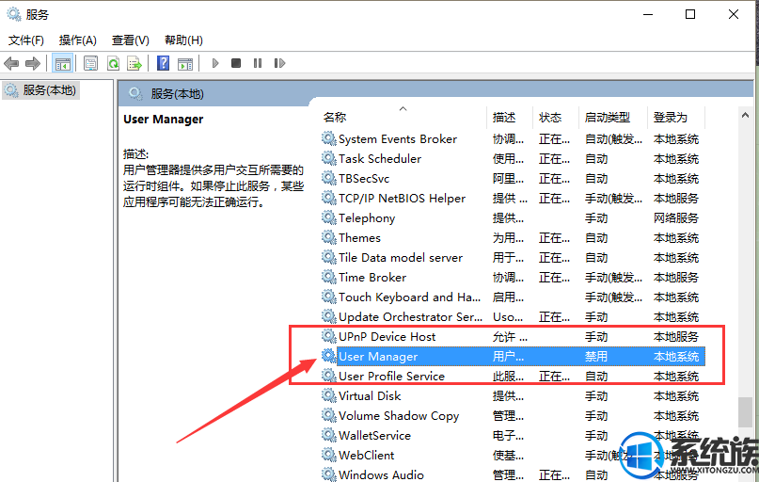
Task: Click the gear icon beside Telephony
Action: pyautogui.click(x=329, y=217)
